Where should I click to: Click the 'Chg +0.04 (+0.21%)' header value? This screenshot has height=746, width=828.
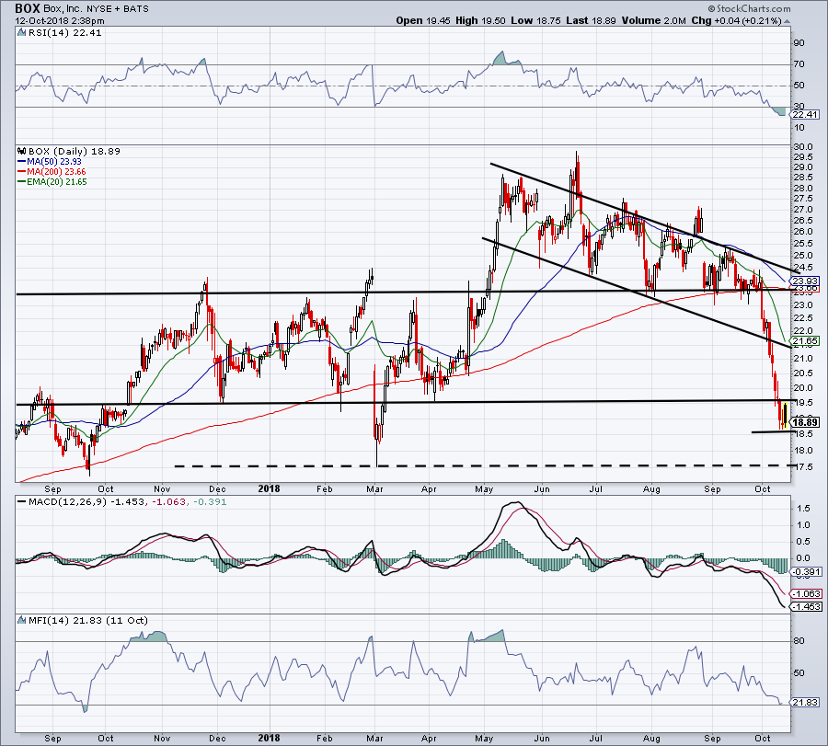(x=736, y=20)
